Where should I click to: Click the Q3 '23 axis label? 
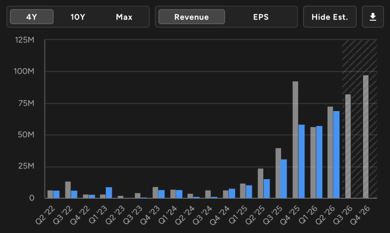point(132,215)
